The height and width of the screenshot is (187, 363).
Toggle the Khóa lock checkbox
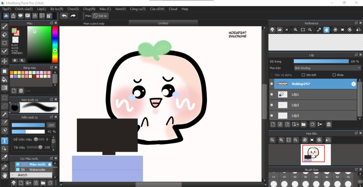tap(334, 75)
